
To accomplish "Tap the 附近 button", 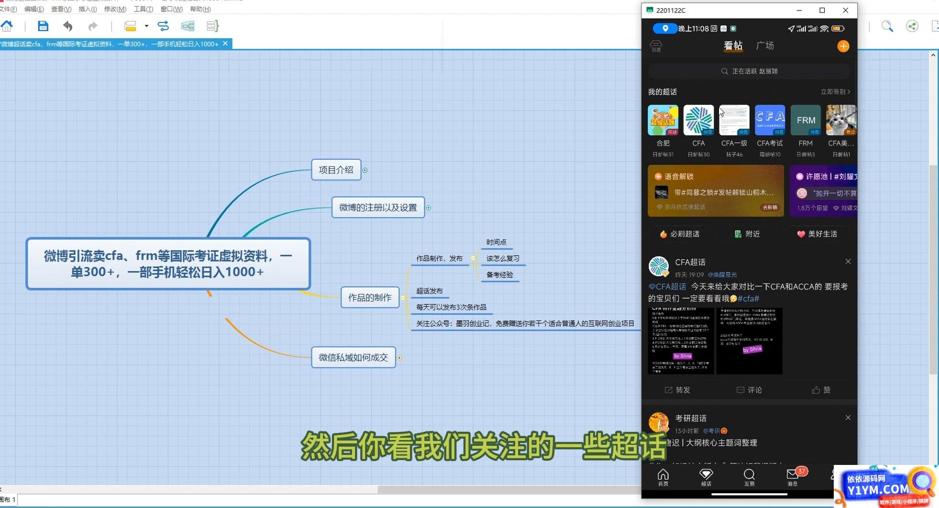I will (747, 234).
